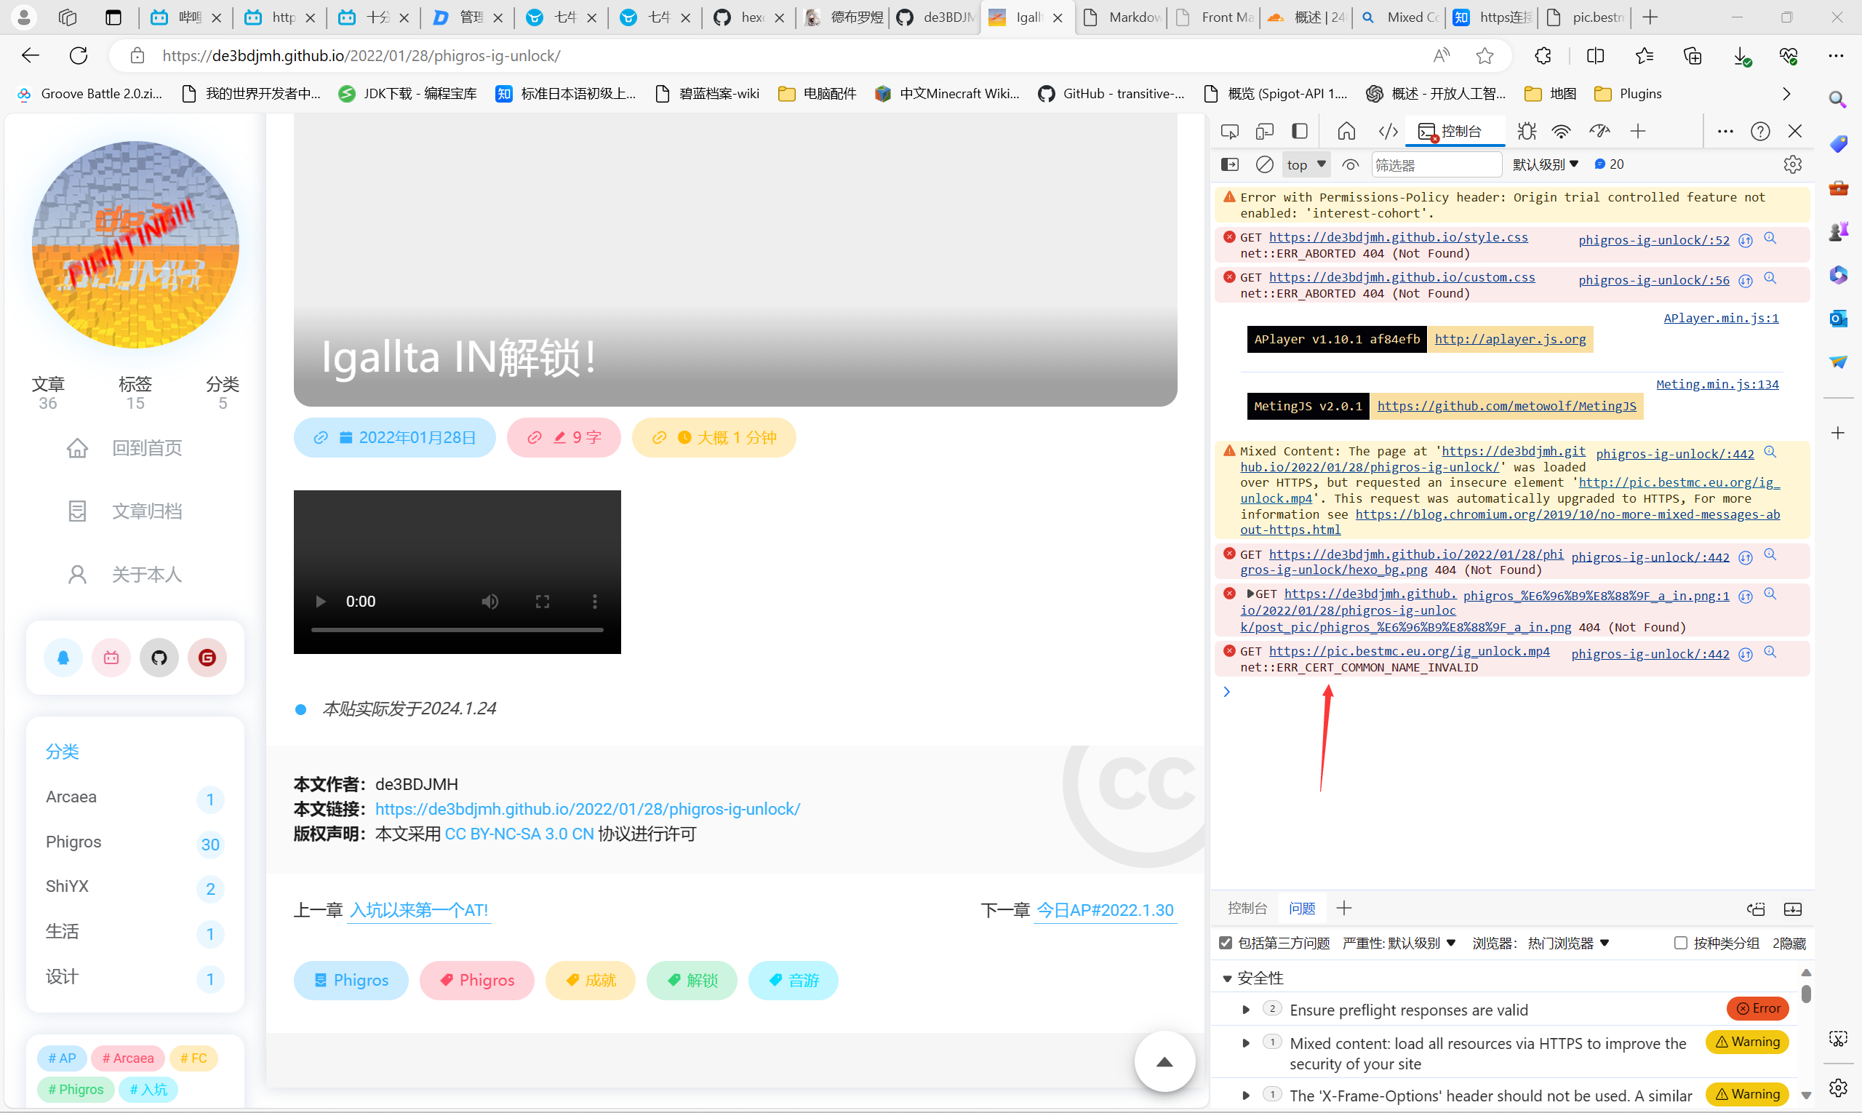1862x1113 pixels.
Task: Click the GitHub icon in sidebar
Action: coord(159,658)
